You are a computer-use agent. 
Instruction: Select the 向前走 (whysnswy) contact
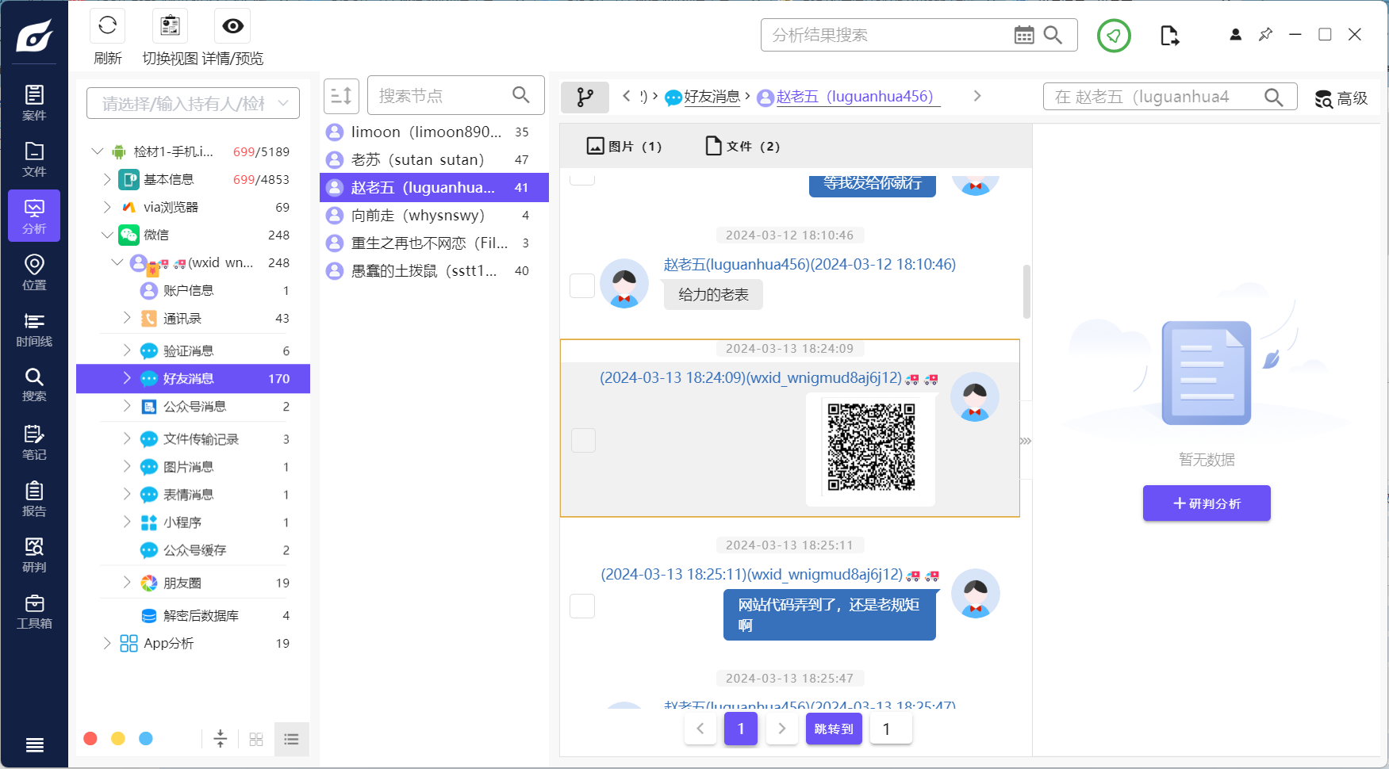[434, 215]
